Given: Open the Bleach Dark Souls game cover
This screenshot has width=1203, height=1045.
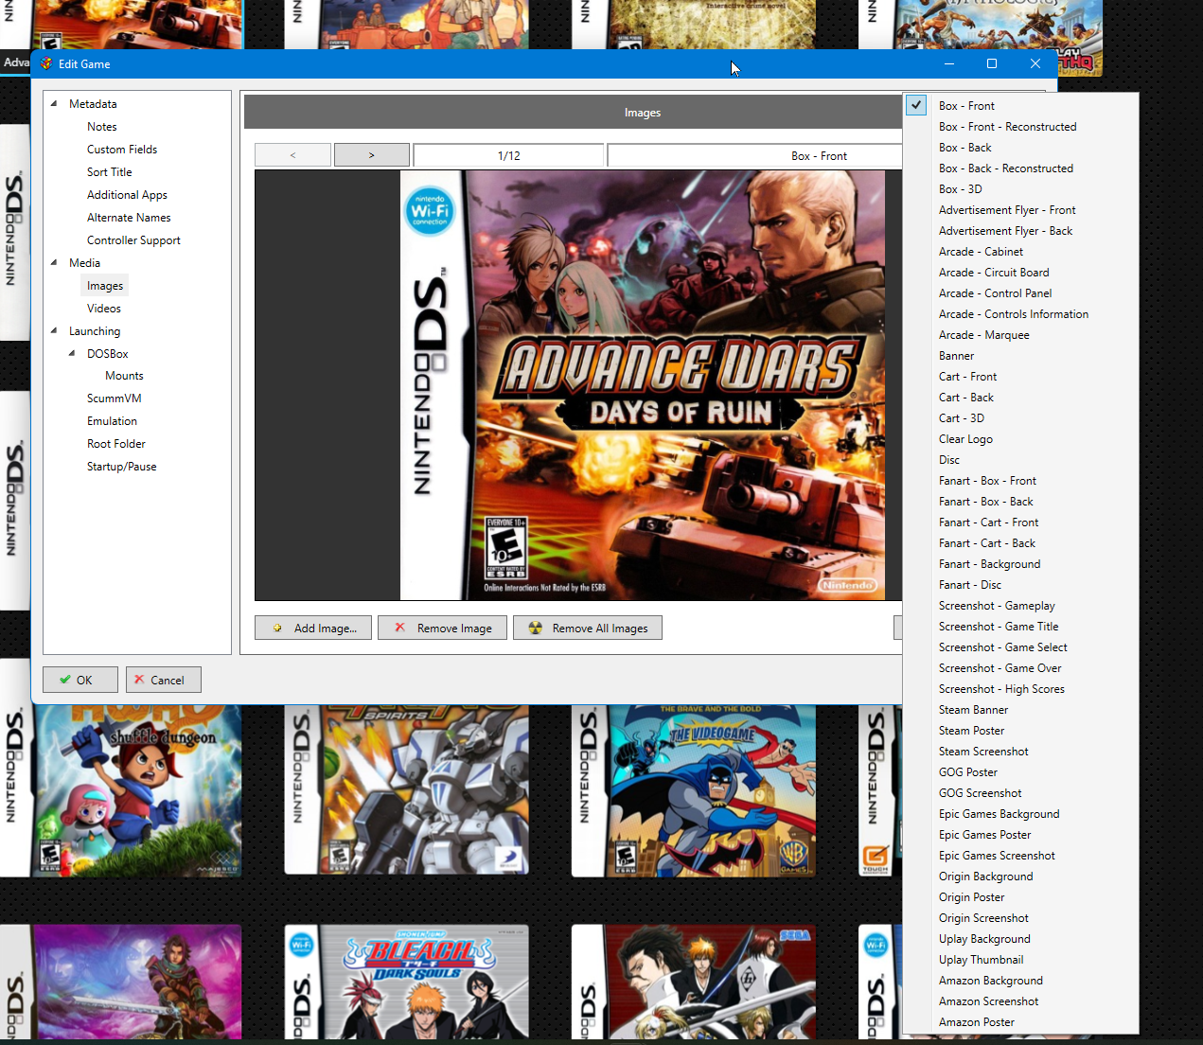Looking at the screenshot, I should tap(407, 983).
